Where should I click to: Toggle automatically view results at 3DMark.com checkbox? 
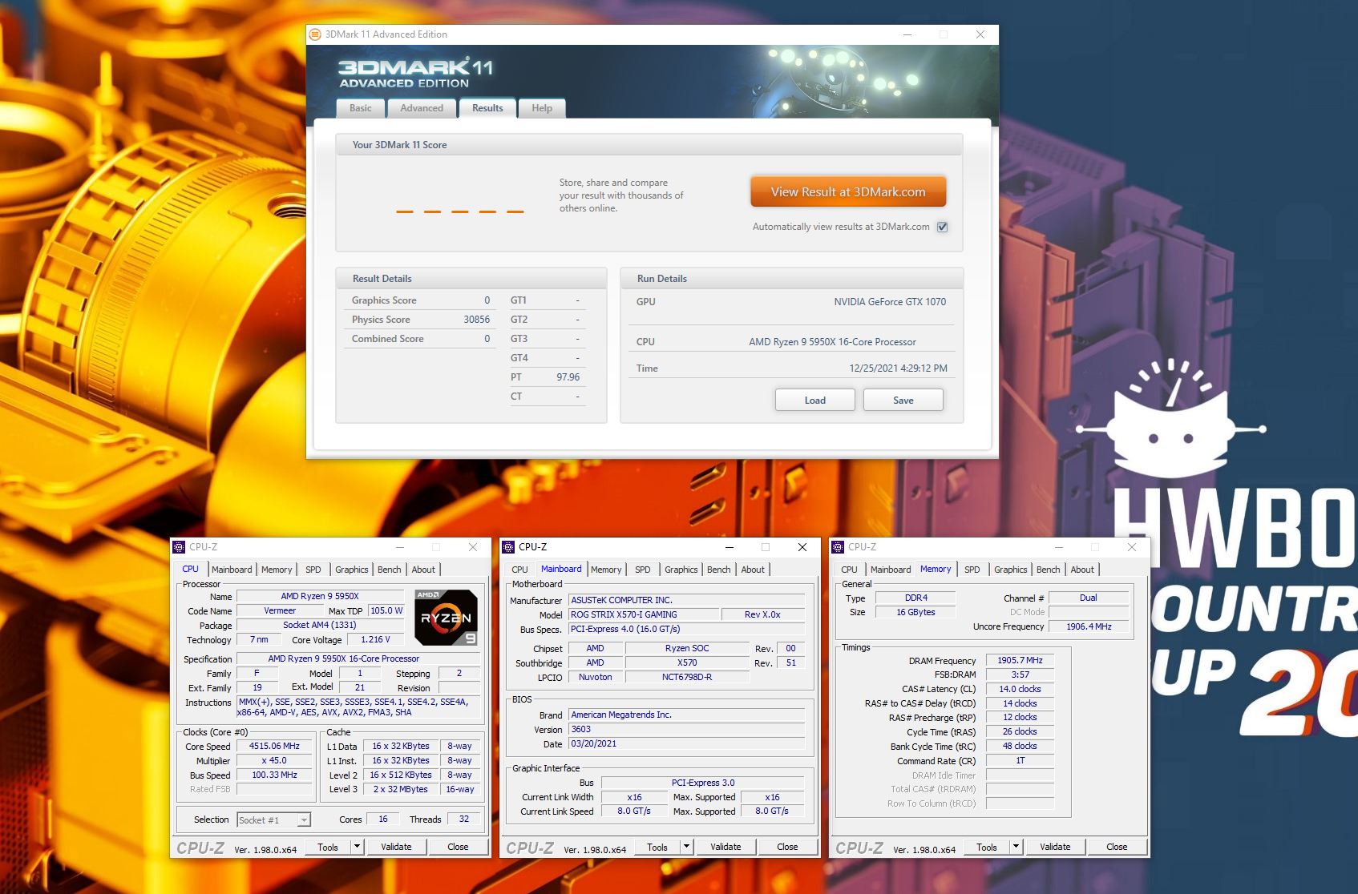(x=943, y=227)
